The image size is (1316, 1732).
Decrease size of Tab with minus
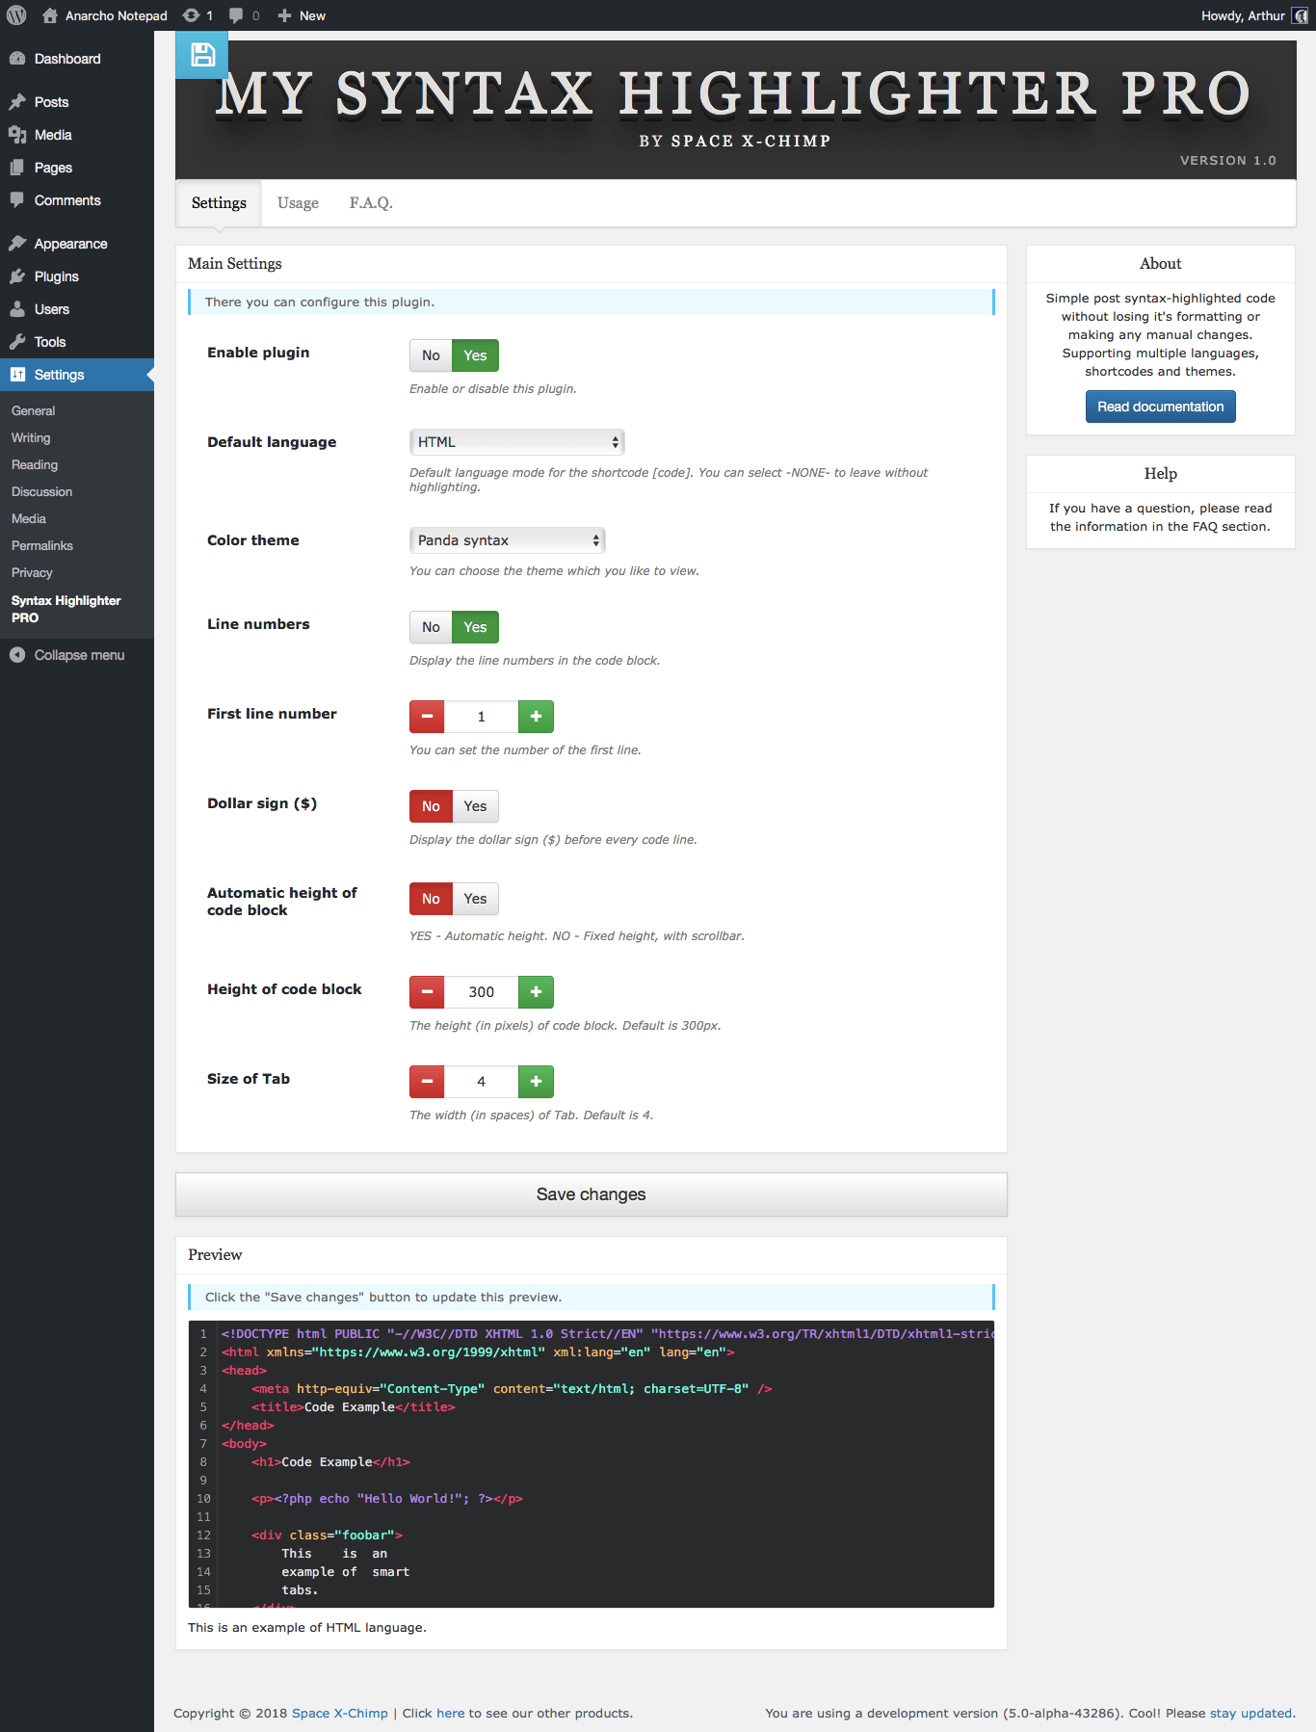click(427, 1082)
